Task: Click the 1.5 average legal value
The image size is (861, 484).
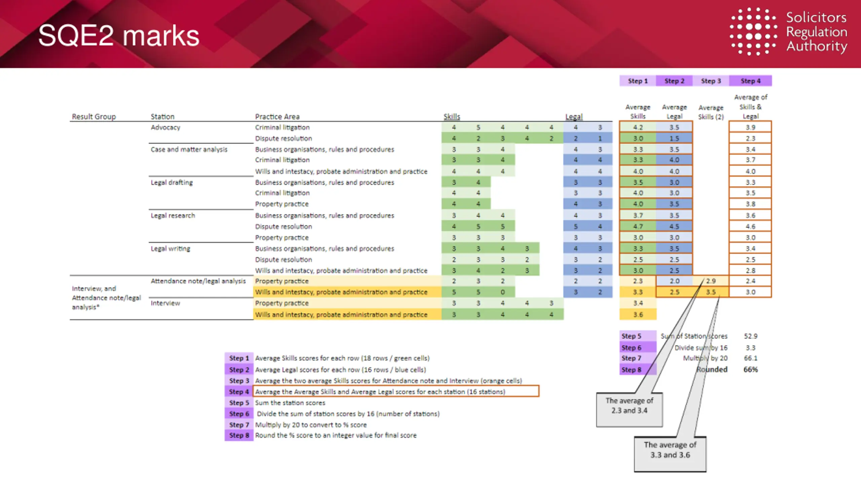Action: (674, 138)
